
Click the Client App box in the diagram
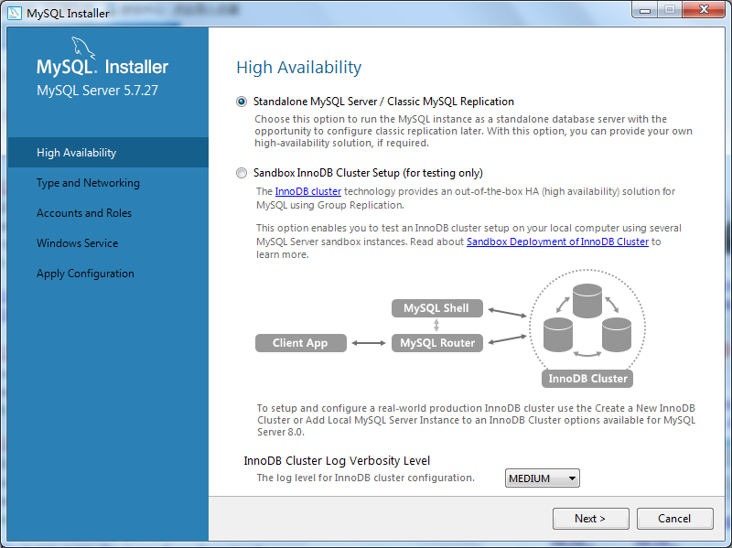click(x=301, y=343)
